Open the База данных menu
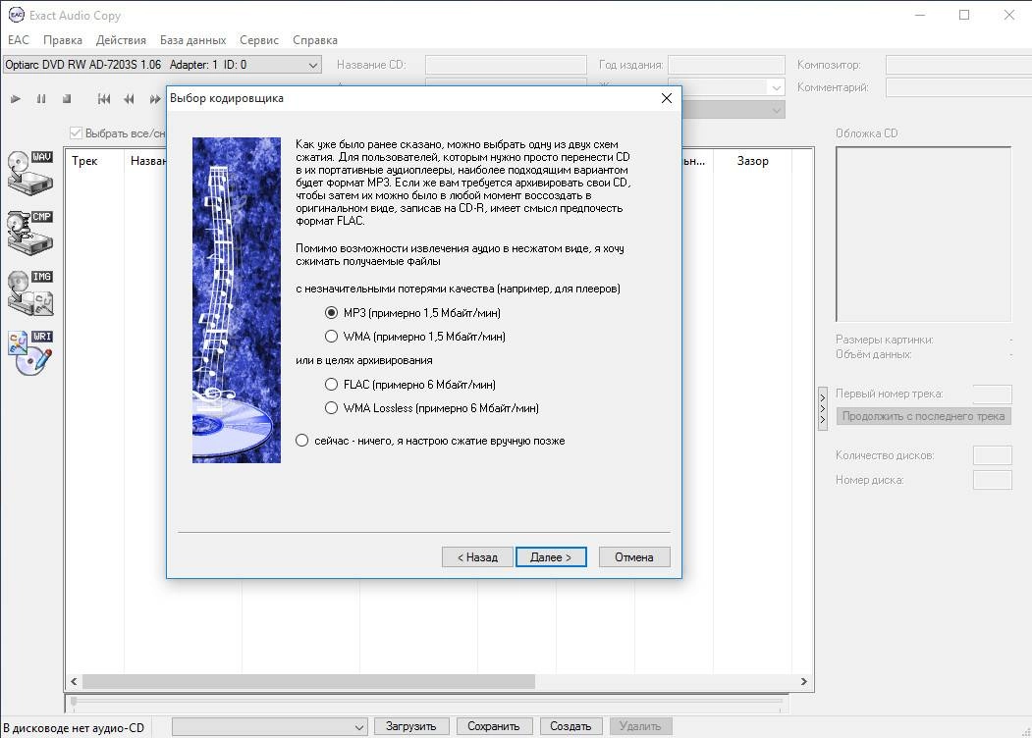Image resolution: width=1032 pixels, height=738 pixels. (x=192, y=40)
